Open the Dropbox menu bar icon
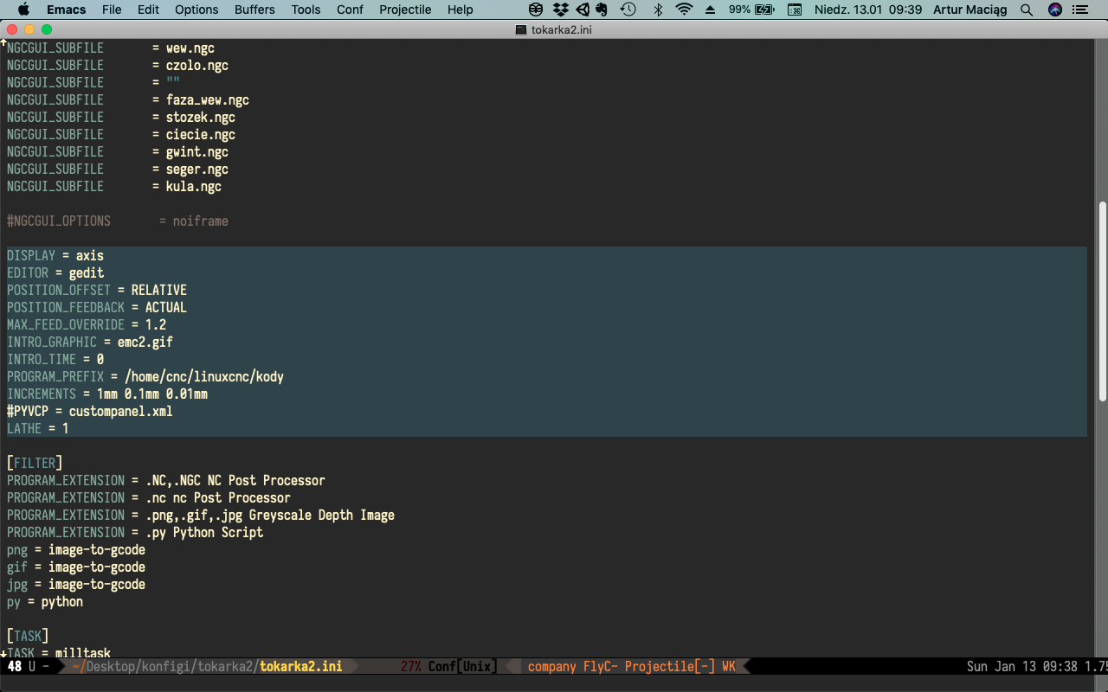1108x692 pixels. tap(561, 10)
